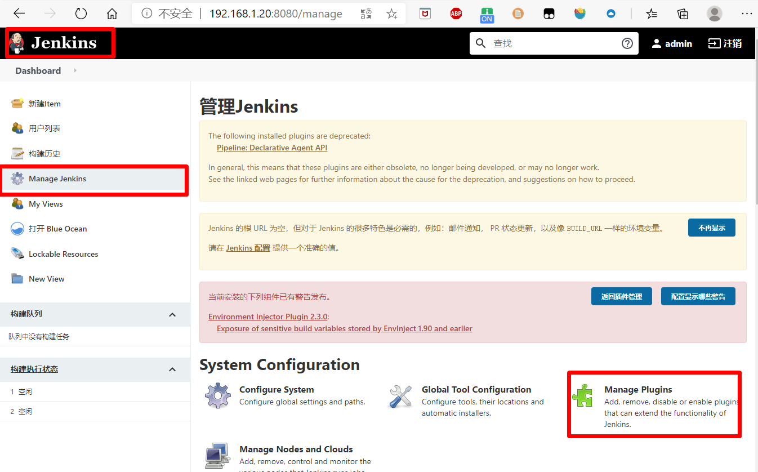This screenshot has height=472, width=758.
Task: Open the Configure System title link
Action: [x=277, y=389]
